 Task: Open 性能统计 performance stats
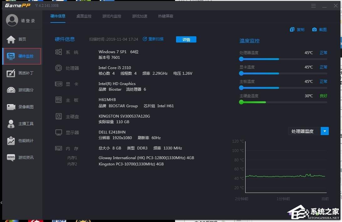[x=22, y=141]
